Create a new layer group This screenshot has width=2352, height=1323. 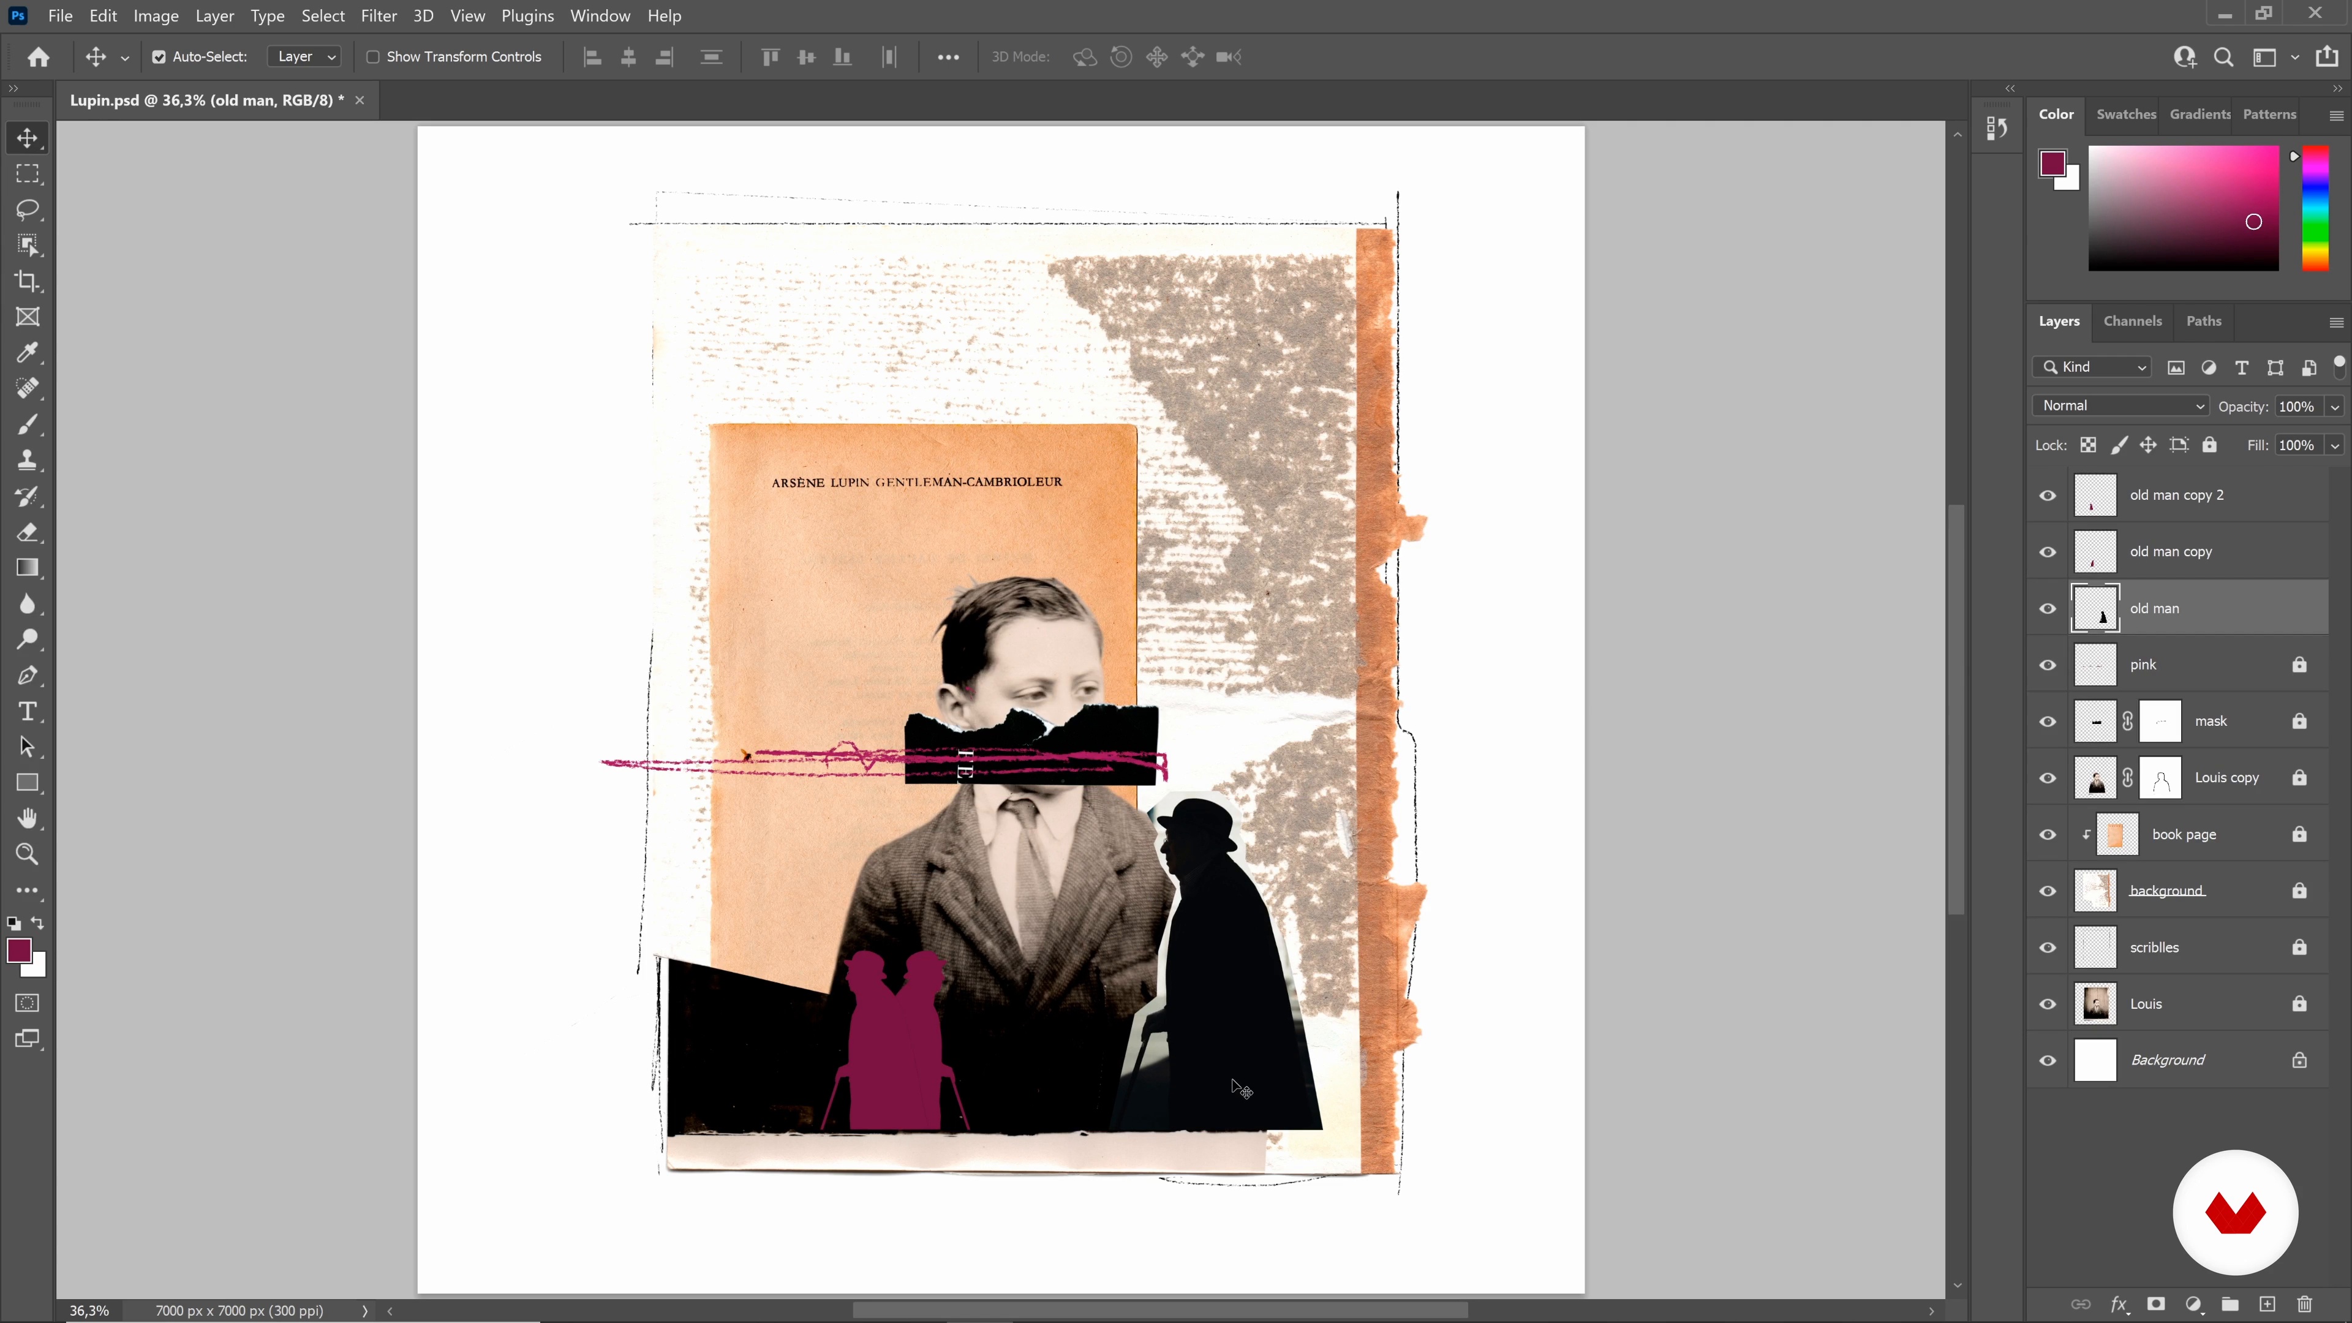2229,1304
